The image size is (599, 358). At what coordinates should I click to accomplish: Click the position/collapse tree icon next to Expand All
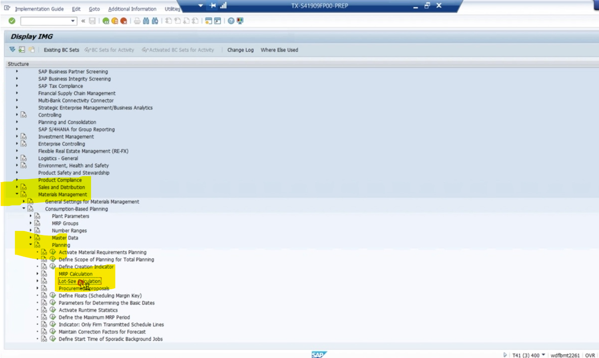coord(22,50)
